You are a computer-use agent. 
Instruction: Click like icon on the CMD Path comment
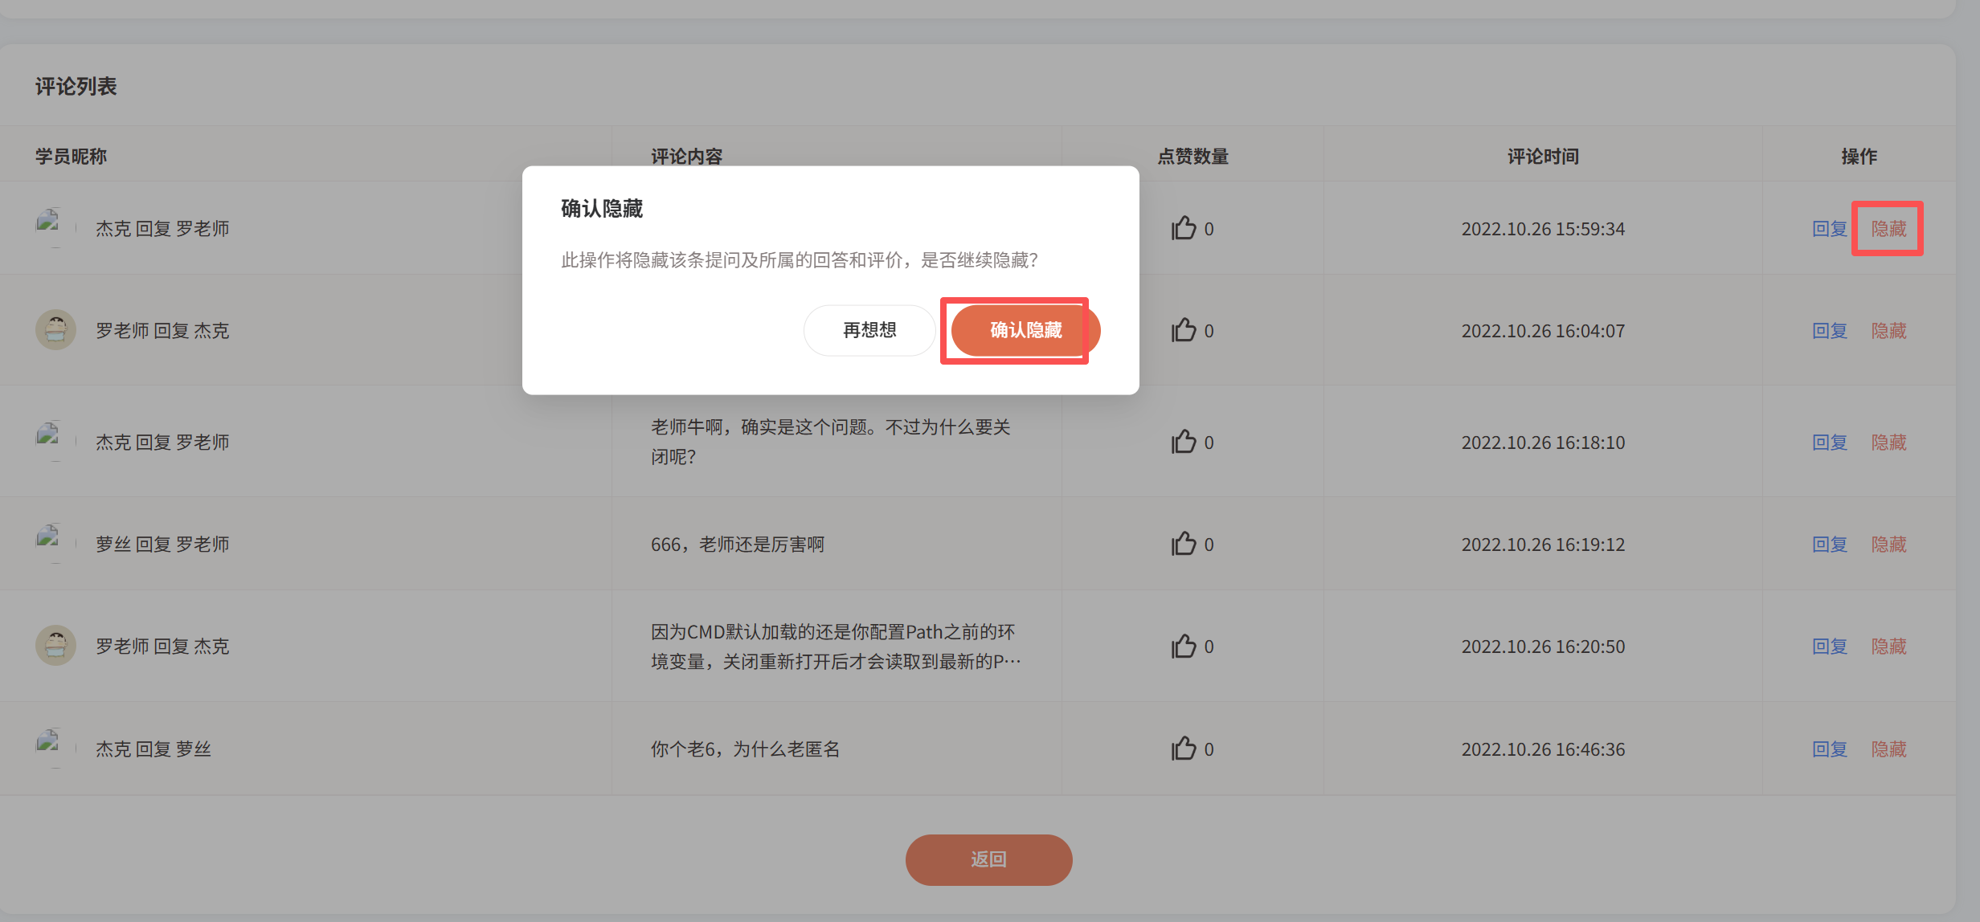click(1183, 646)
